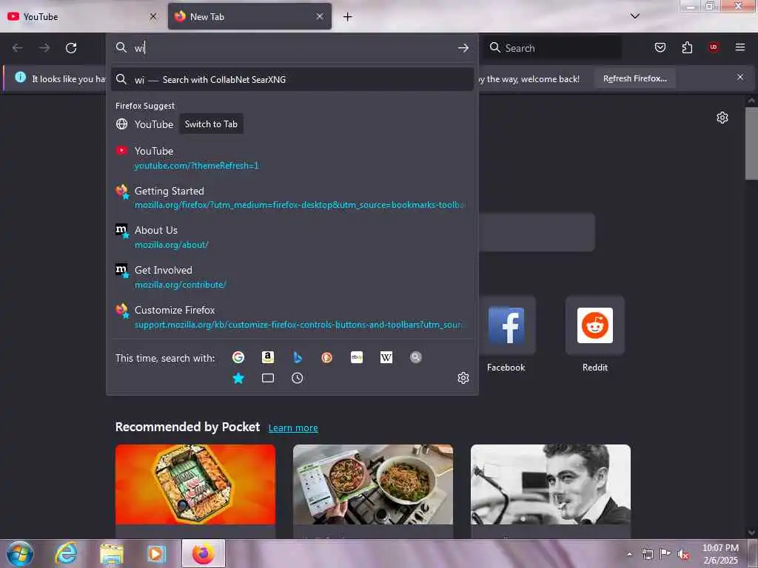Open Windows Explorer folder in taskbar
This screenshot has height=568, width=758.
click(x=112, y=553)
